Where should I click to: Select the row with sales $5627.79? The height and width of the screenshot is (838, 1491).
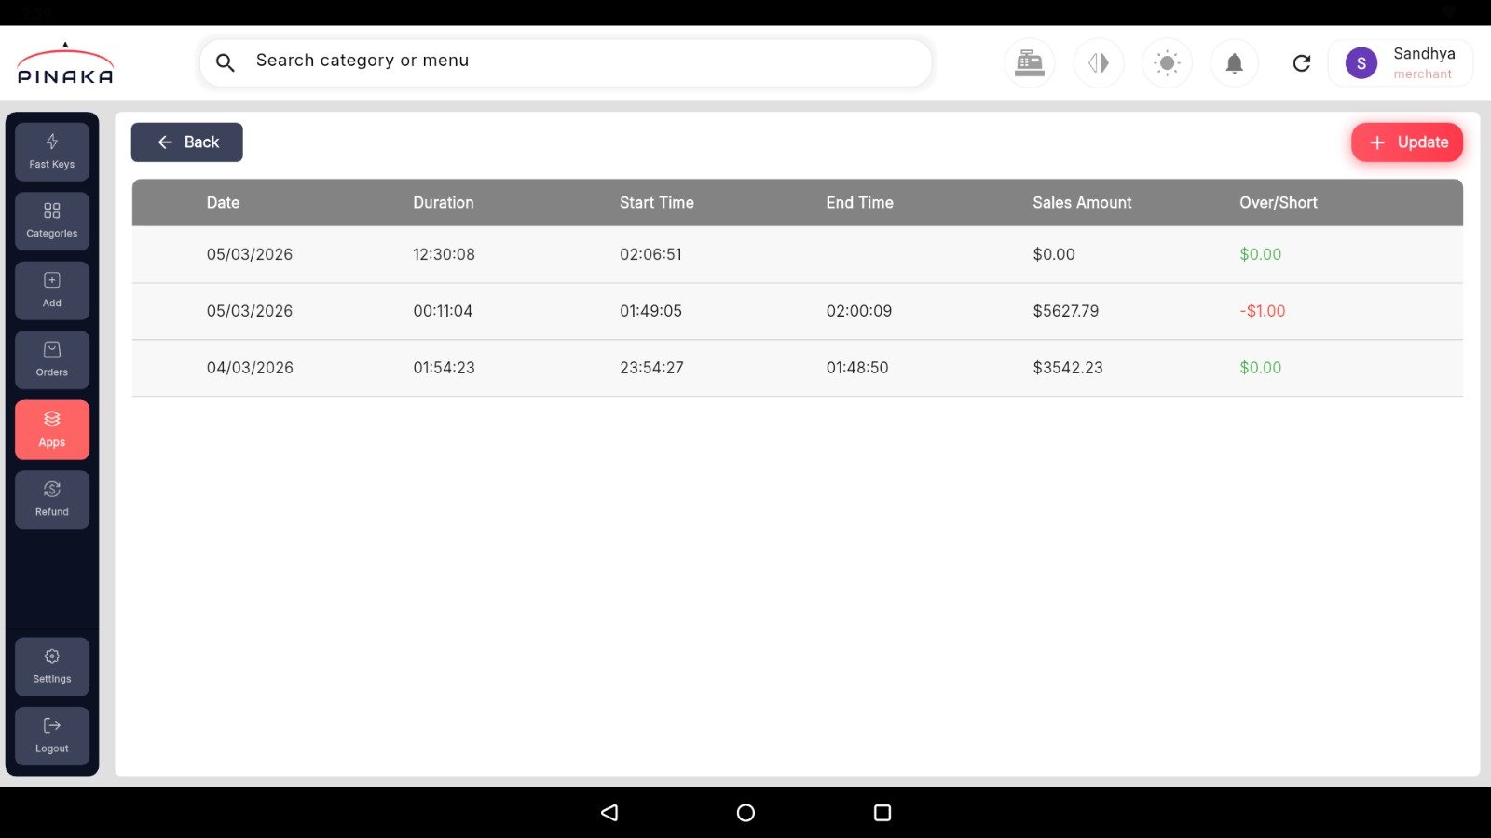pyautogui.click(x=797, y=311)
